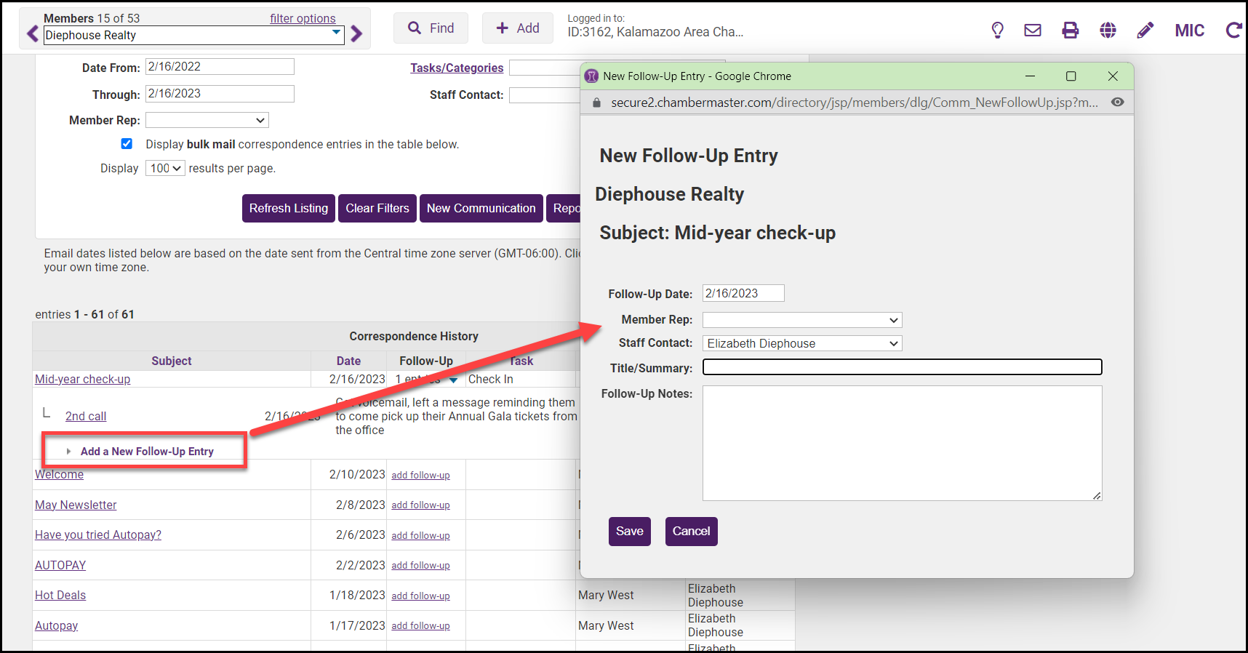Image resolution: width=1248 pixels, height=653 pixels.
Task: Save the new follow-up entry
Action: point(629,532)
